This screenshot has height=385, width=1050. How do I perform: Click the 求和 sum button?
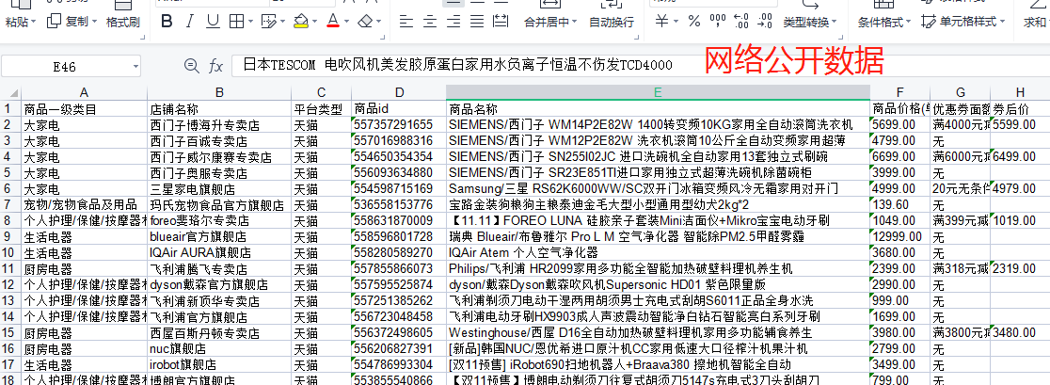click(x=1036, y=22)
